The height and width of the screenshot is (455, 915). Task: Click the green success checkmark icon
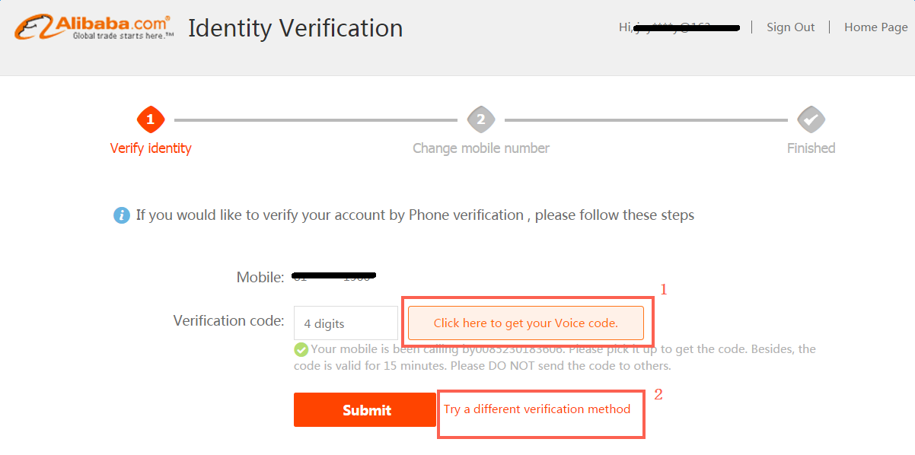tap(301, 350)
